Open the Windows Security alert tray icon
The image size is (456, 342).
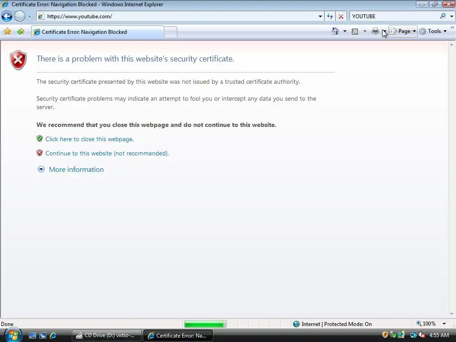pyautogui.click(x=385, y=335)
